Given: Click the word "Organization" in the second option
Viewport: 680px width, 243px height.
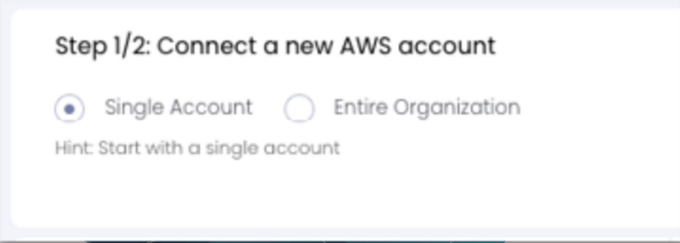Looking at the screenshot, I should (x=457, y=108).
